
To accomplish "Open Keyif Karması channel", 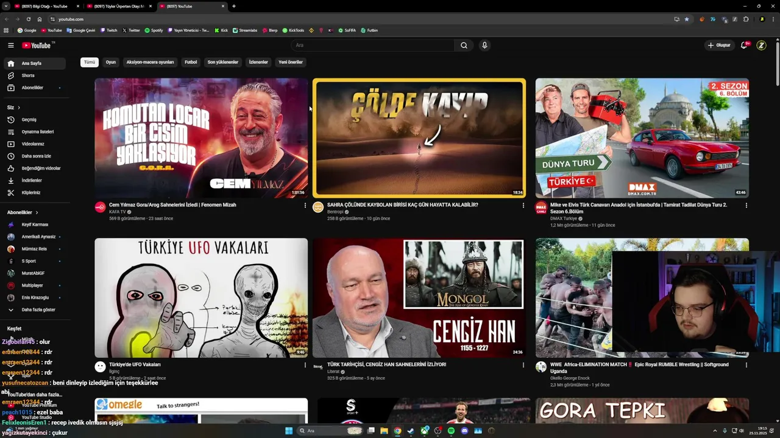I will coord(35,224).
